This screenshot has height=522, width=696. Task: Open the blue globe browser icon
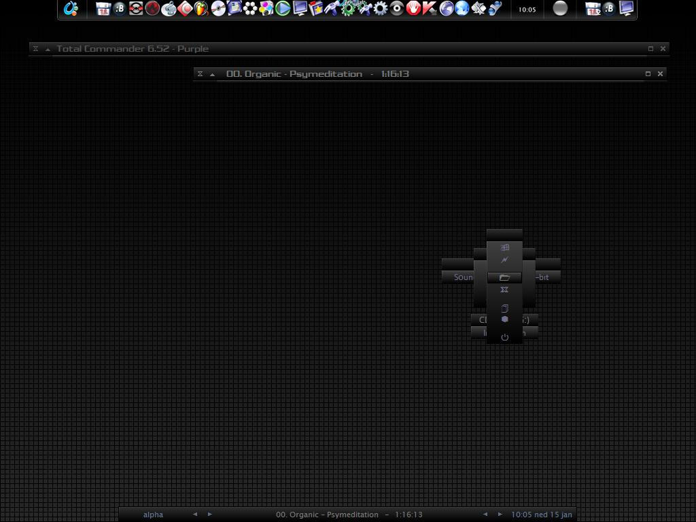point(462,8)
